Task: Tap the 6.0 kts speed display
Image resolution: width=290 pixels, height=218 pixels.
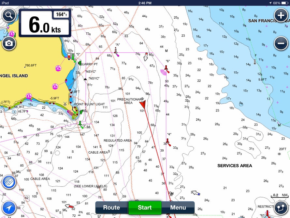Action: click(45, 25)
